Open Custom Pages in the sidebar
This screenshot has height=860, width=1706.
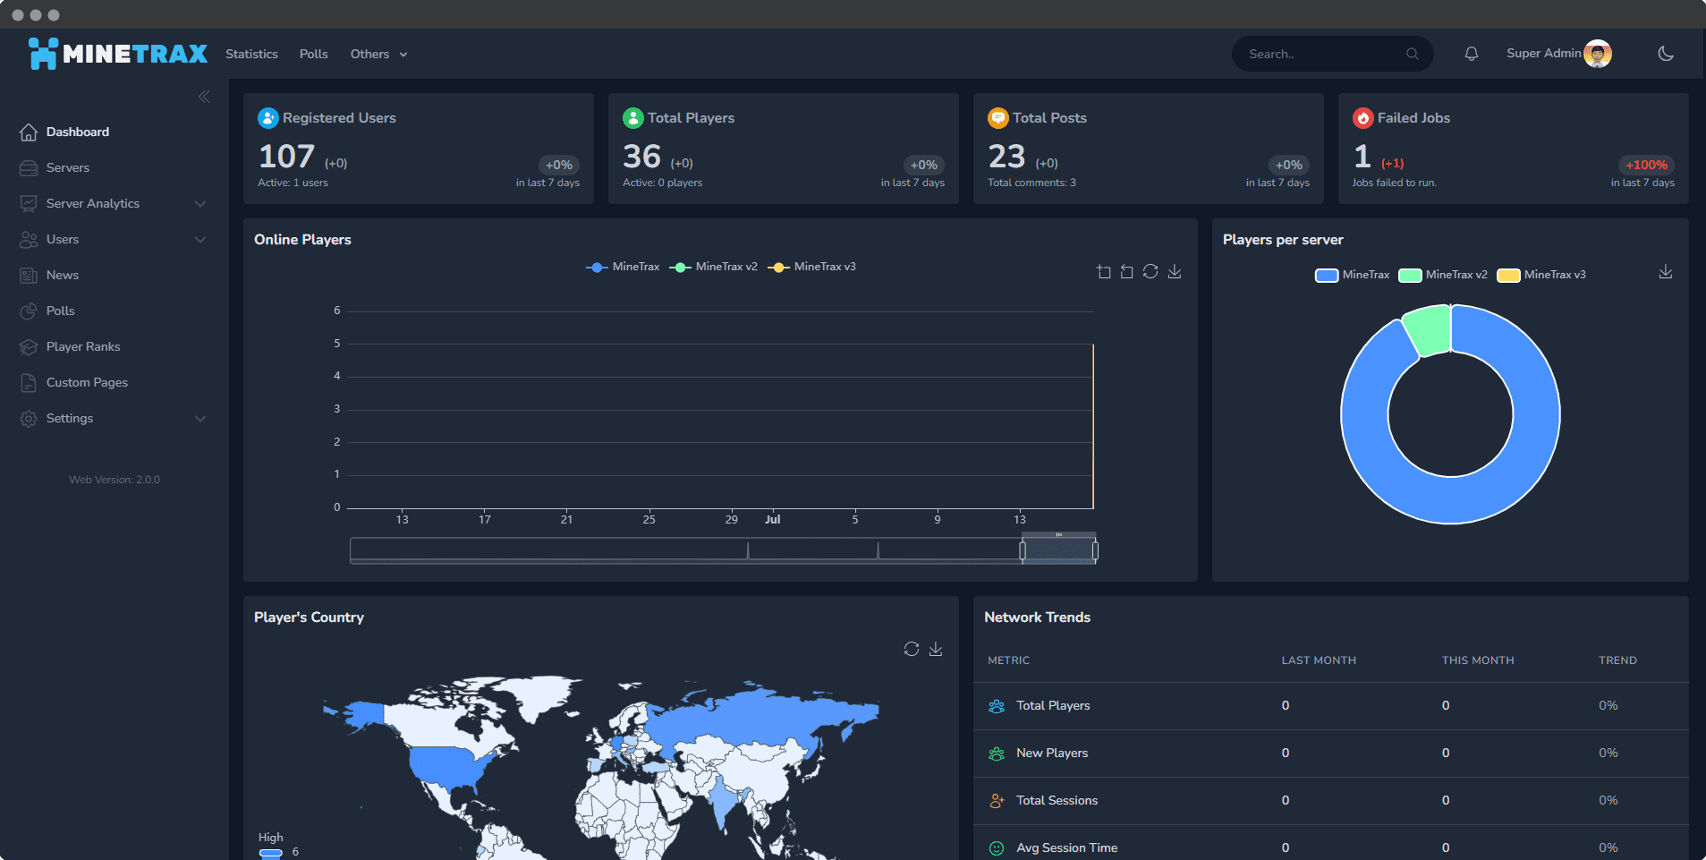[x=87, y=382]
